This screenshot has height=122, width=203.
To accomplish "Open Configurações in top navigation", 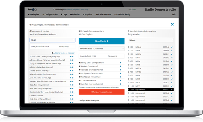I will [x=50, y=15].
